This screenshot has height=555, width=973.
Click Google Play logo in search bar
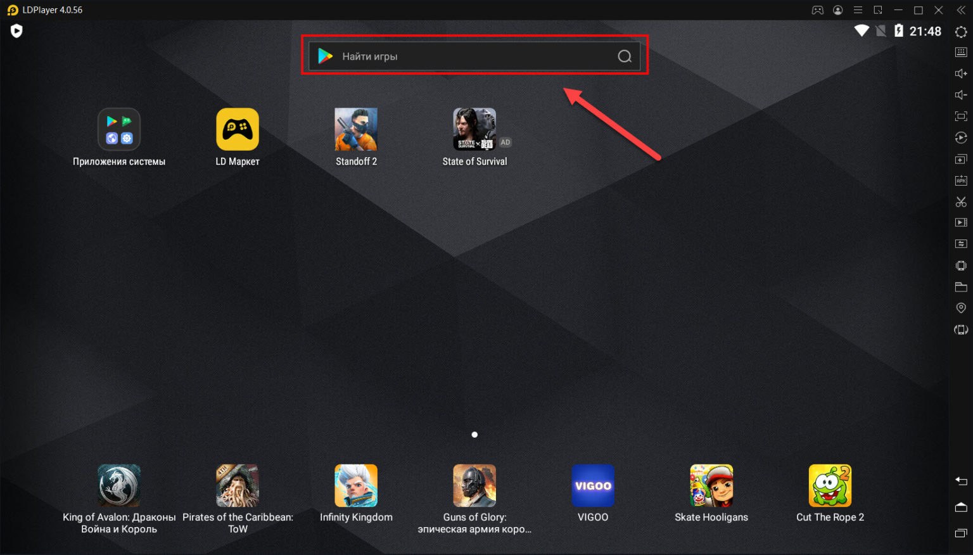click(x=326, y=56)
